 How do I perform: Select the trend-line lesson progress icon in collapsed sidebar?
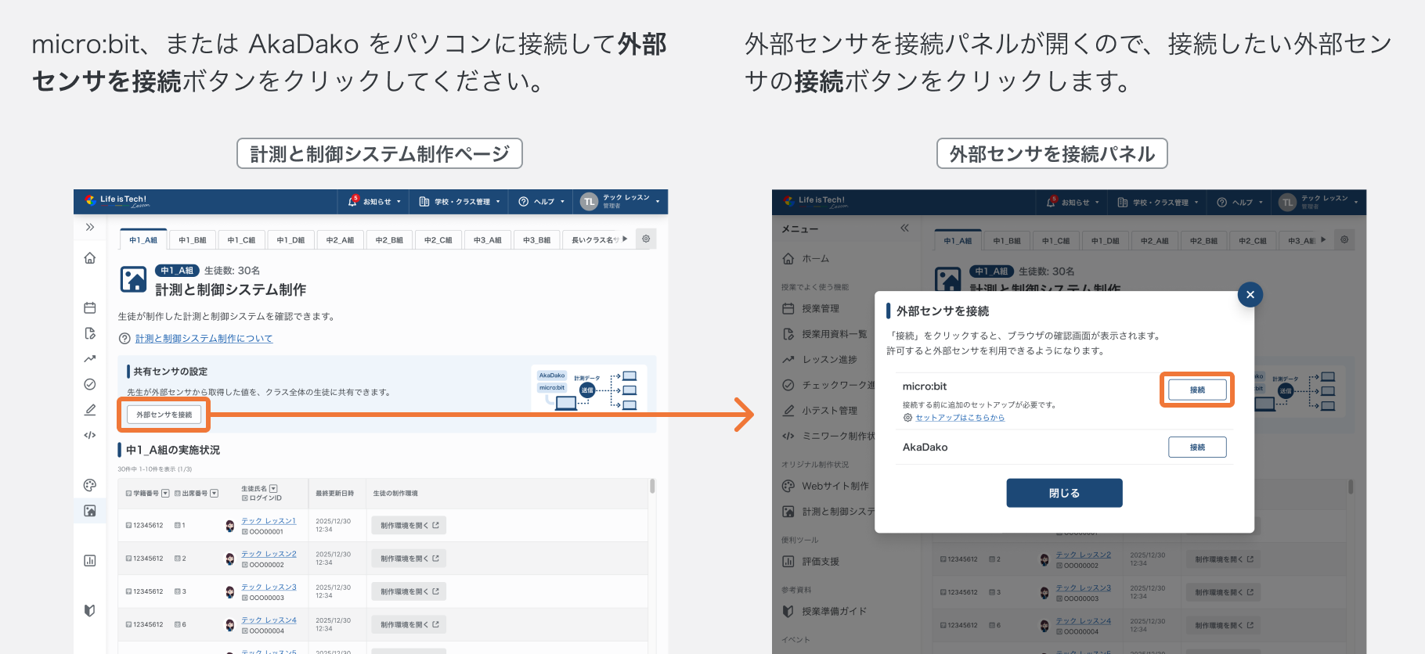pos(90,359)
